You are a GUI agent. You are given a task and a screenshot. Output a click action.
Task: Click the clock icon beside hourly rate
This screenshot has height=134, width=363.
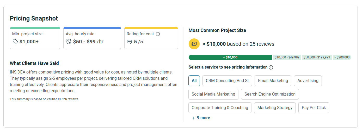click(69, 42)
